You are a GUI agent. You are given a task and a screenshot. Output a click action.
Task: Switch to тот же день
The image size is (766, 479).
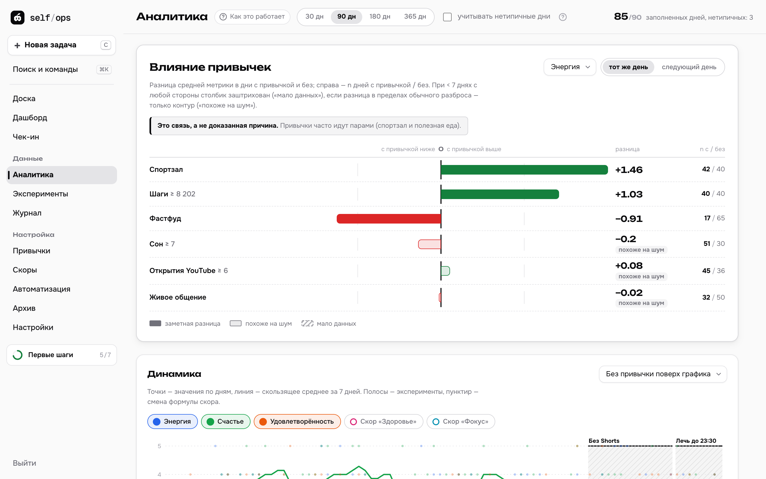[x=628, y=67]
